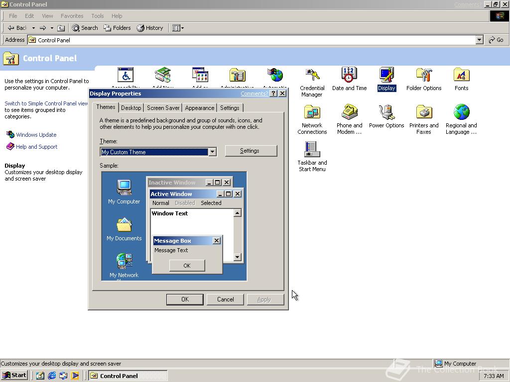The image size is (510, 382).
Task: Switch to the Appearance tab
Action: [x=199, y=108]
